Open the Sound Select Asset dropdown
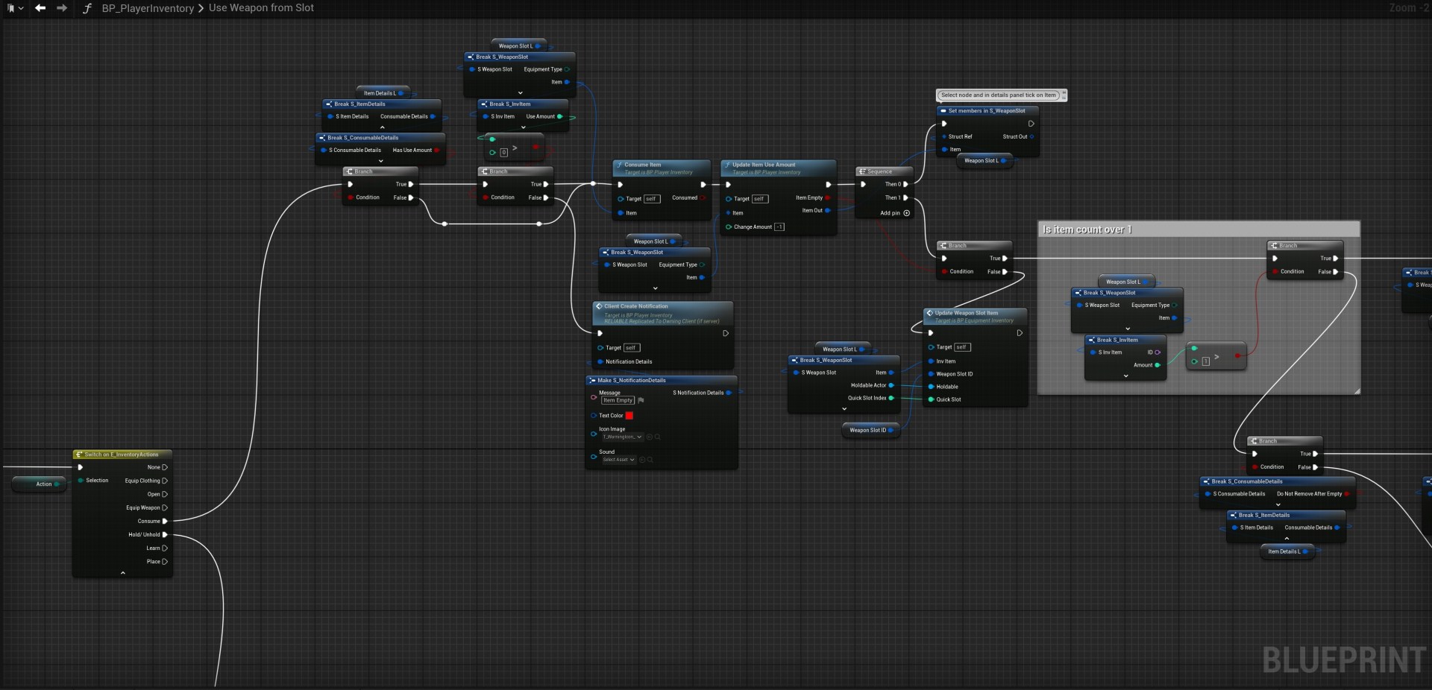 click(x=618, y=460)
